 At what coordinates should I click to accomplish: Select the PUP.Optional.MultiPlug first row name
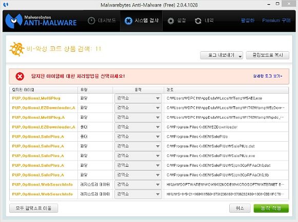pos(36,98)
